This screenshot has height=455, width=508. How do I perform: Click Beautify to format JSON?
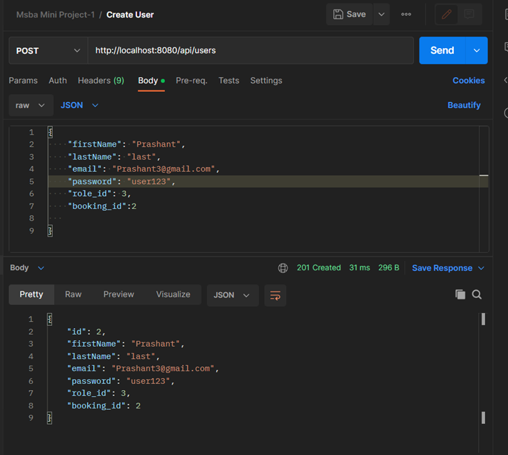coord(464,105)
